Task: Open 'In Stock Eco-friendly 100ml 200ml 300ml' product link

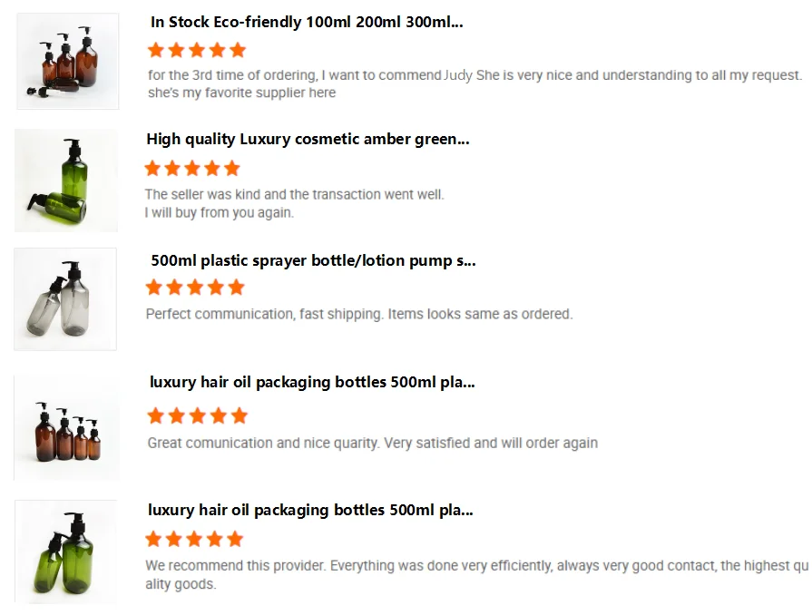Action: coord(307,23)
